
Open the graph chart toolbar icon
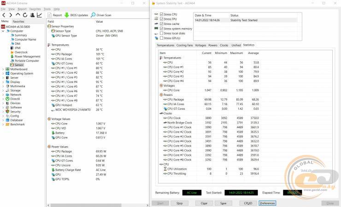(39, 15)
